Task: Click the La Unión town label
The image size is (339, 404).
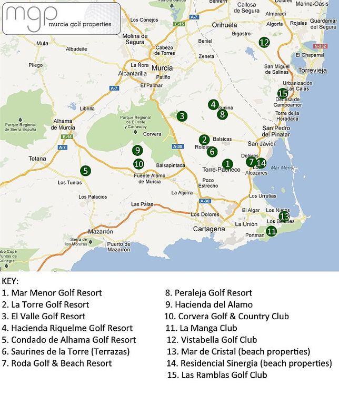Action: coord(246,224)
